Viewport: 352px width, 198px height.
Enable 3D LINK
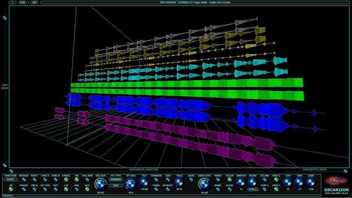[x=264, y=180]
